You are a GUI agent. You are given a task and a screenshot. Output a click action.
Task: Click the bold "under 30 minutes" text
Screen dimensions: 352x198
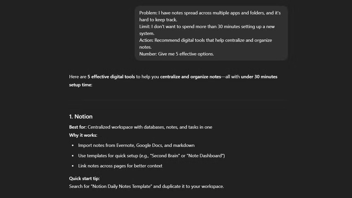(259, 77)
